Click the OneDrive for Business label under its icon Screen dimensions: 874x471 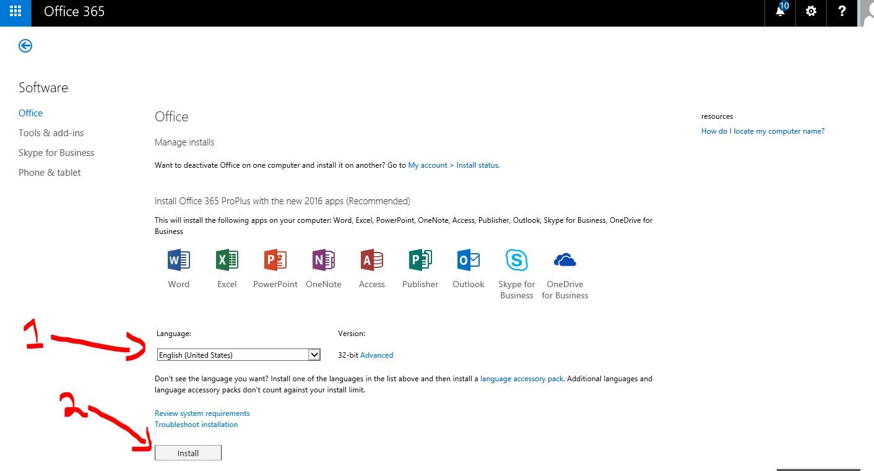pos(565,290)
